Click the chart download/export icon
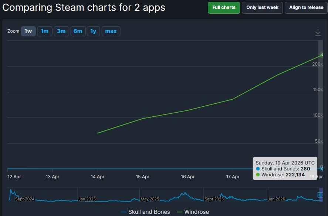 click(318, 33)
